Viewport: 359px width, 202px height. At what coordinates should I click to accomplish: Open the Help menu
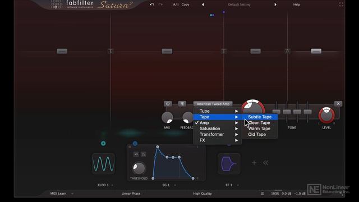tap(297, 4)
